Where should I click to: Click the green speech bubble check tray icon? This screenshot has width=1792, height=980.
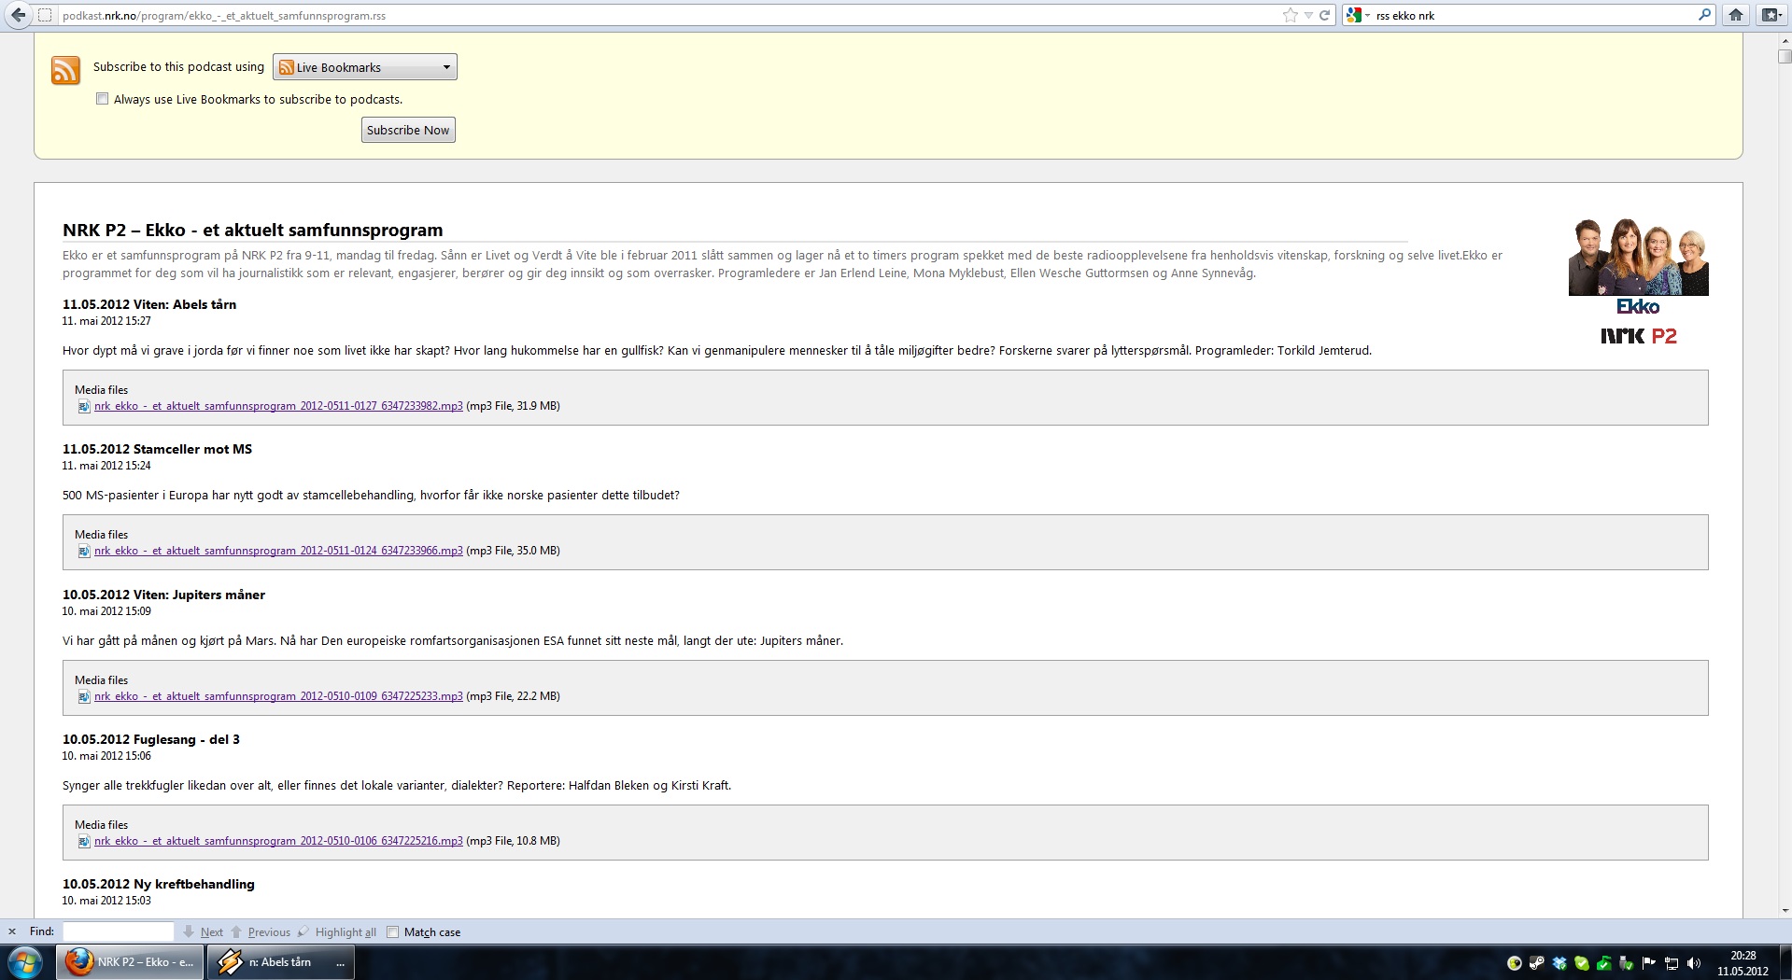click(x=1582, y=963)
